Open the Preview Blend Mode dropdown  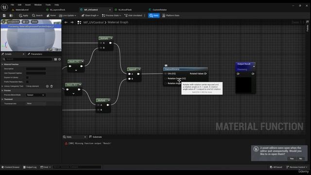point(36,95)
